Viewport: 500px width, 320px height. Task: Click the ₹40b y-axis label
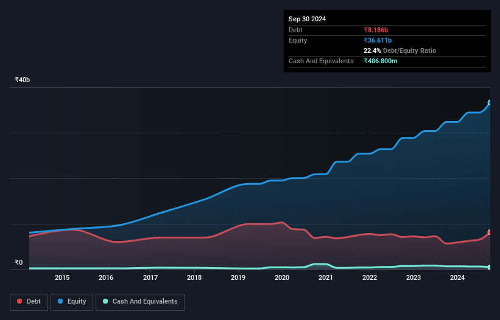(x=23, y=80)
